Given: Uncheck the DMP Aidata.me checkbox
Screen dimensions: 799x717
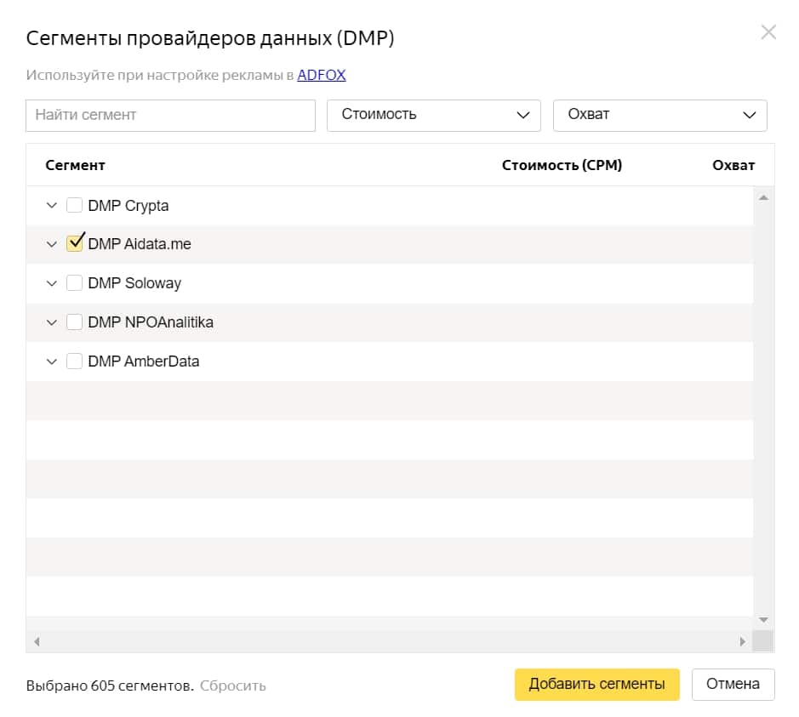Looking at the screenshot, I should click(x=74, y=243).
